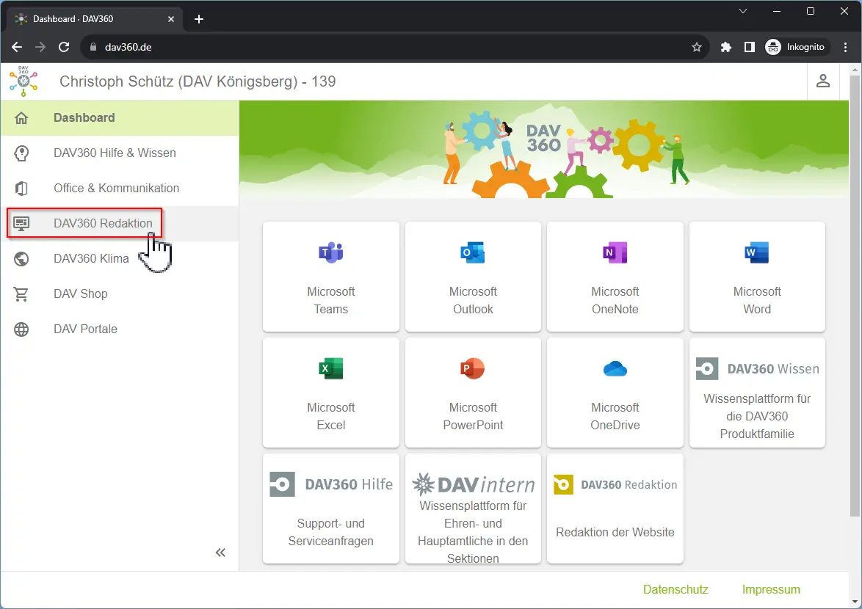Go to DAV Shop in the sidebar
The image size is (862, 609).
click(x=81, y=293)
